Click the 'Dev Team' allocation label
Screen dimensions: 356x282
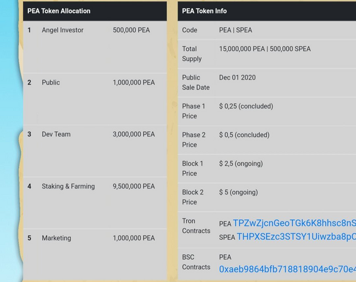(56, 134)
